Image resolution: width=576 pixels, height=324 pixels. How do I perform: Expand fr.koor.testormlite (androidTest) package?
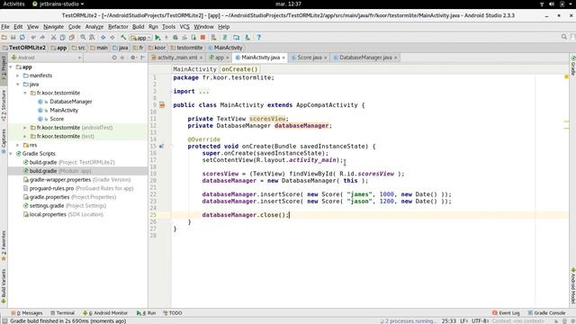tap(25, 128)
